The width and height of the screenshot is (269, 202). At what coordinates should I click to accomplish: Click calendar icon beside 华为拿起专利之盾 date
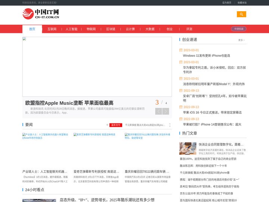pos(181,62)
